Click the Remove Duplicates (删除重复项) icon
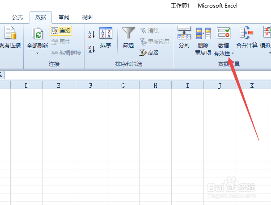This screenshot has width=271, height=205. (x=203, y=33)
